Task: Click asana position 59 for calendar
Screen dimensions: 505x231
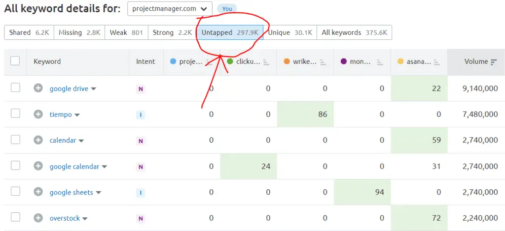Action: click(x=436, y=140)
